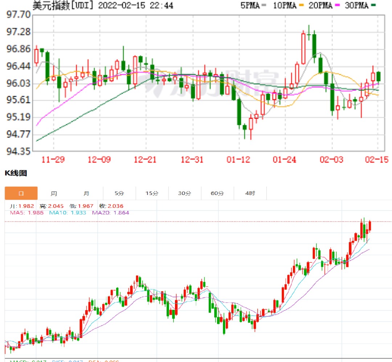Open the 5分 interval tab
The height and width of the screenshot is (362, 392).
[x=119, y=193]
